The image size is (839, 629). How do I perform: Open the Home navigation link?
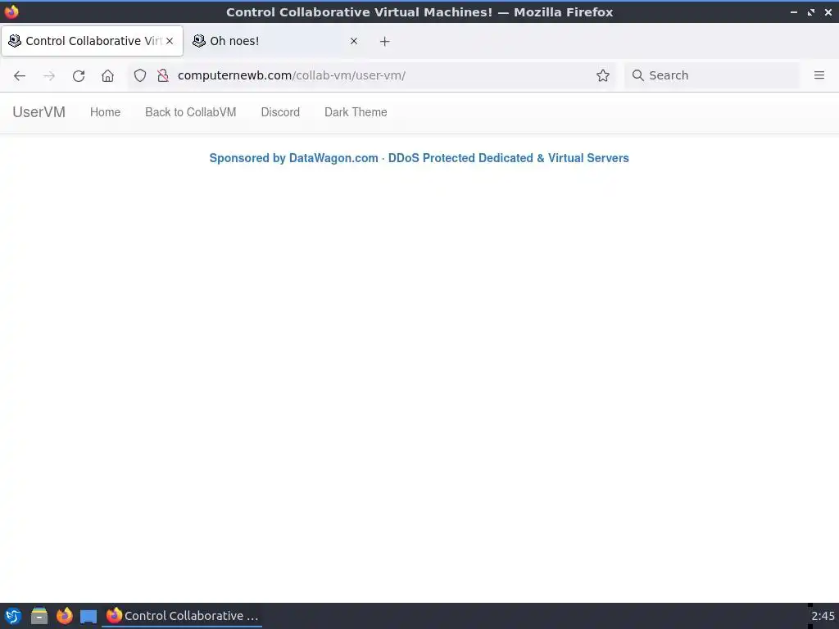[x=106, y=112]
